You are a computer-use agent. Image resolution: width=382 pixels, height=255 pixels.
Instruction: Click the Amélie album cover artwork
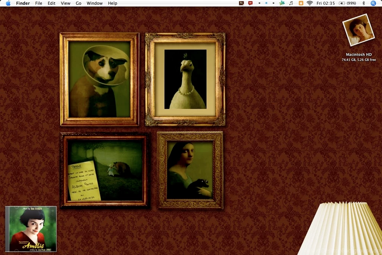(x=31, y=228)
